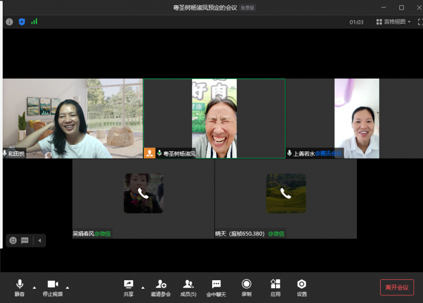Image resolution: width=423 pixels, height=303 pixels.
Task: Check the green network signal indicator
Action: (34, 22)
